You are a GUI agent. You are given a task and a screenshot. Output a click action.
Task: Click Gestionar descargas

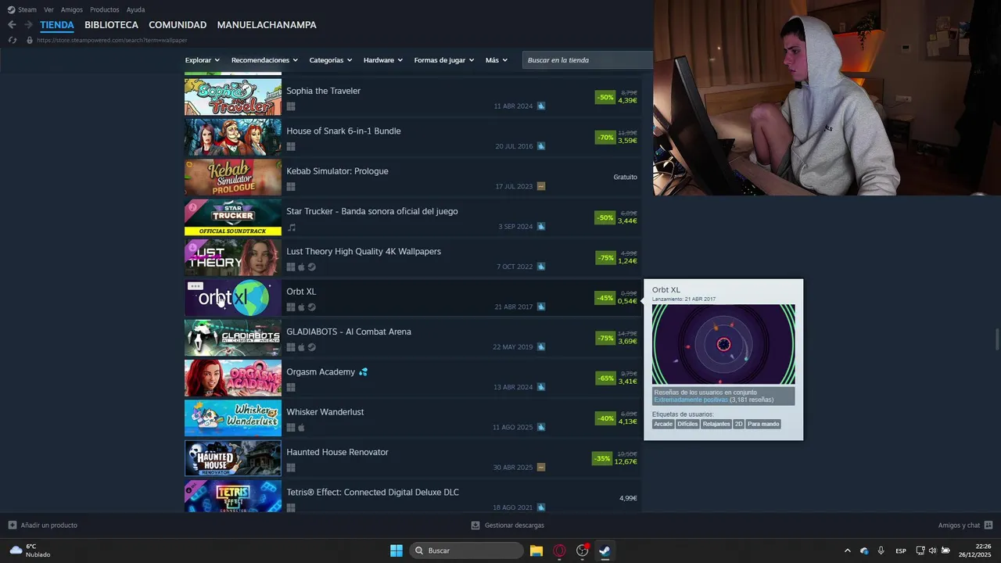click(x=515, y=525)
